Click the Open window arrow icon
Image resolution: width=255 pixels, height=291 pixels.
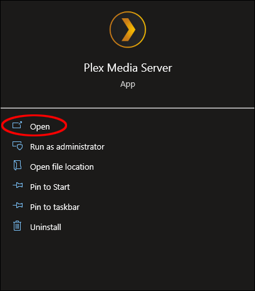tap(17, 125)
